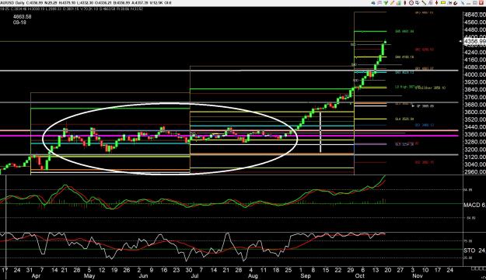Click the black-and-red curved arrow icon

pos(456,3)
